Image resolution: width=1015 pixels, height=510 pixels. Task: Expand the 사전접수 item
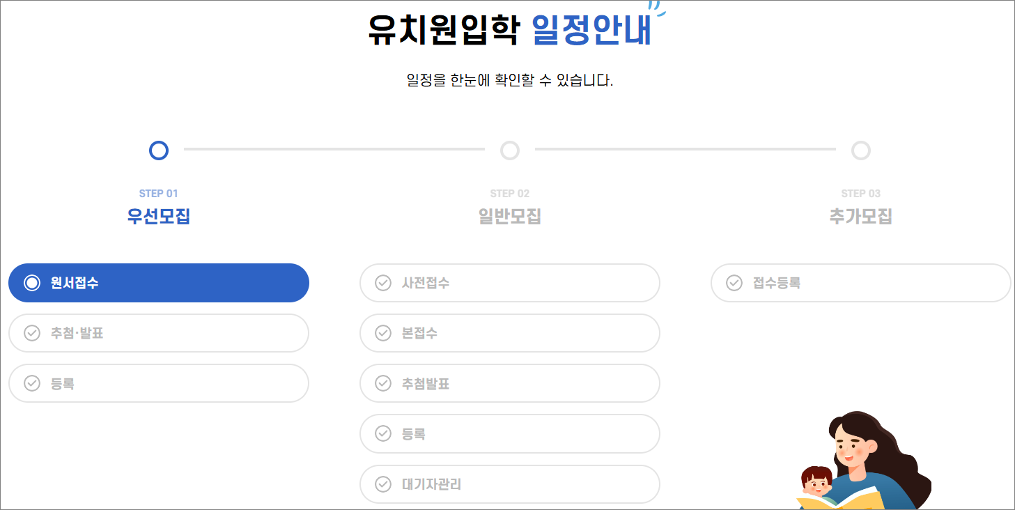point(510,283)
